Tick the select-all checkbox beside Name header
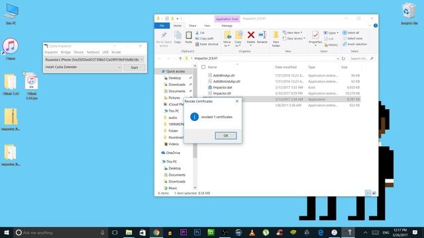This screenshot has height=238, width=424. [x=203, y=67]
